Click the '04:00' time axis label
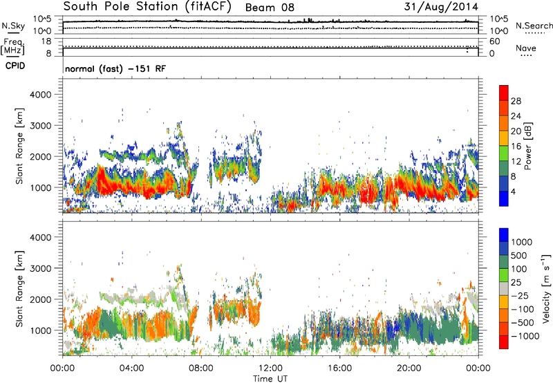Screen dimensions: 553x383 131,368
